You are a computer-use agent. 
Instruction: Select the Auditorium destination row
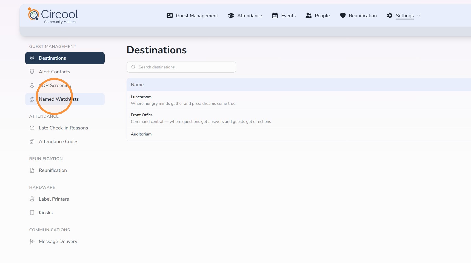coord(299,134)
